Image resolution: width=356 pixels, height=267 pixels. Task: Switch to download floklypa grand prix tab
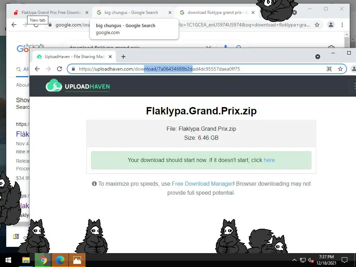(218, 13)
